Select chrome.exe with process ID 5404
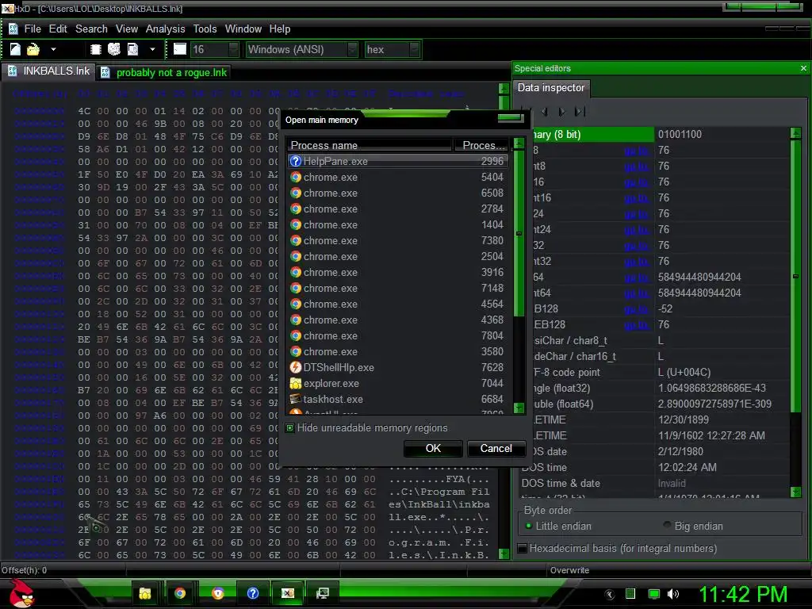 pos(397,177)
